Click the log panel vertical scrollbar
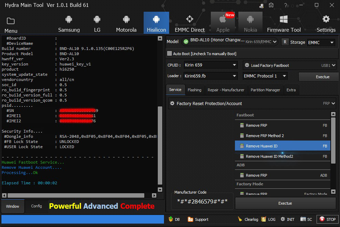 click(x=160, y=145)
